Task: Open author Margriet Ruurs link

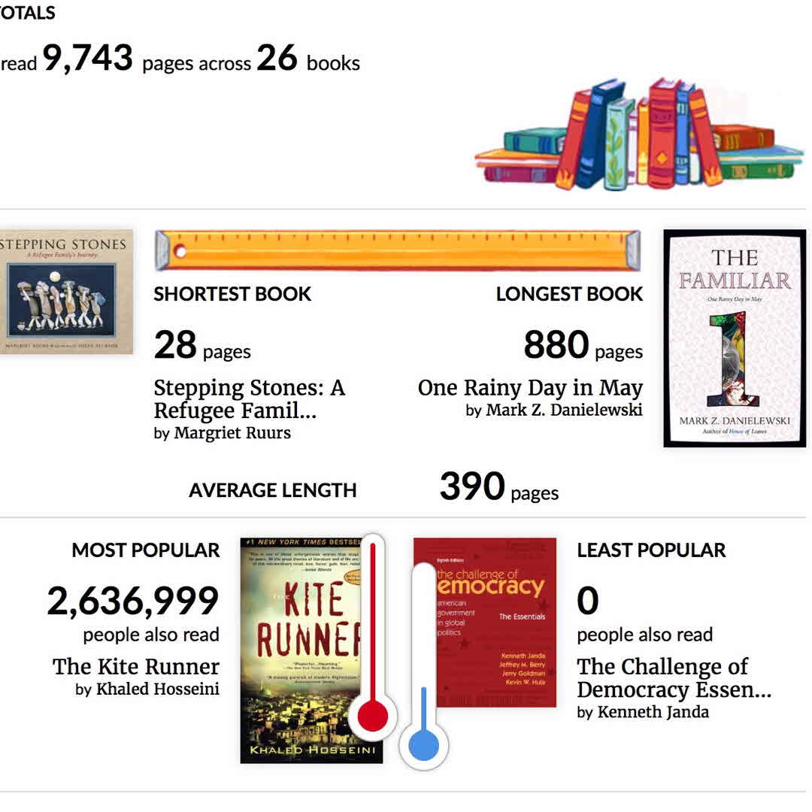Action: (x=232, y=433)
